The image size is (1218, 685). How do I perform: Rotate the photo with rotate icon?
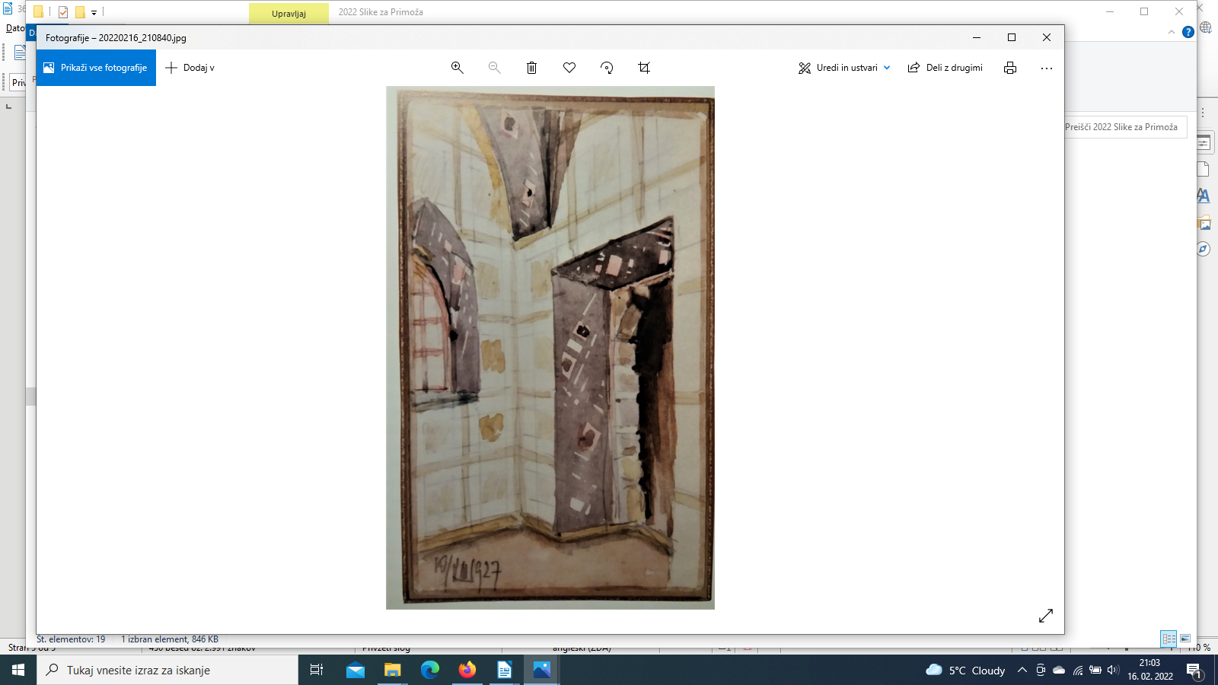pyautogui.click(x=607, y=68)
